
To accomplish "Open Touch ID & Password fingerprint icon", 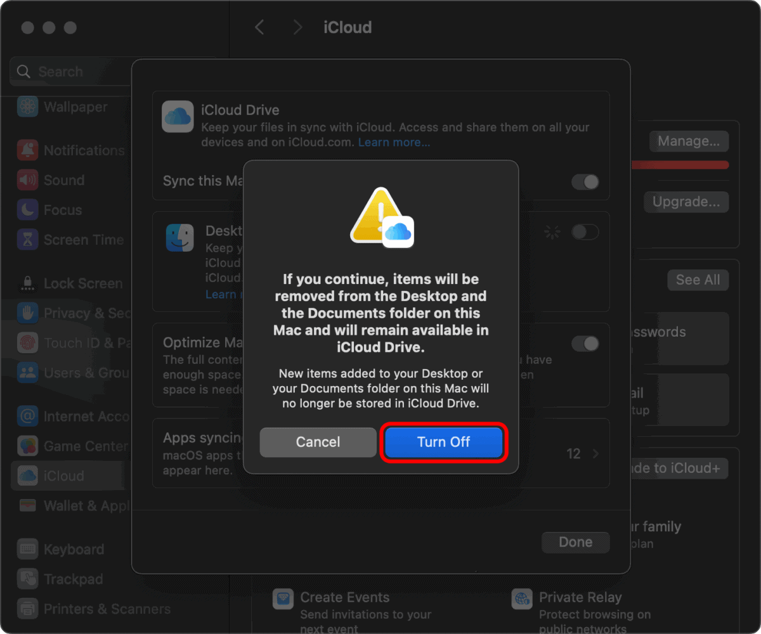I will (x=27, y=342).
